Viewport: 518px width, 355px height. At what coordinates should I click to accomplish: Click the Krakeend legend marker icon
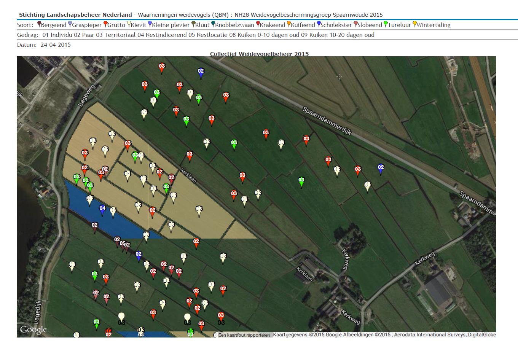[x=258, y=24]
